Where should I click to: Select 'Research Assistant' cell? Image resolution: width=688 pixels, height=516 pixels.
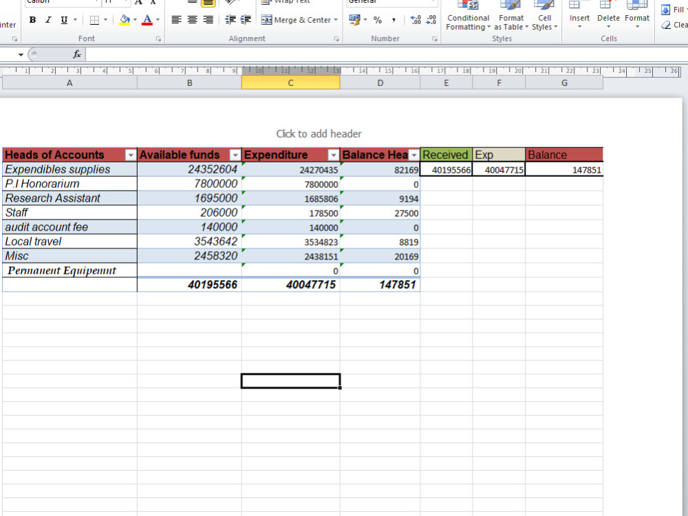click(x=69, y=198)
